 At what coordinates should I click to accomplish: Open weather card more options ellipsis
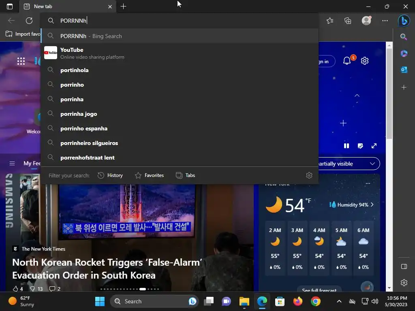pyautogui.click(x=368, y=183)
